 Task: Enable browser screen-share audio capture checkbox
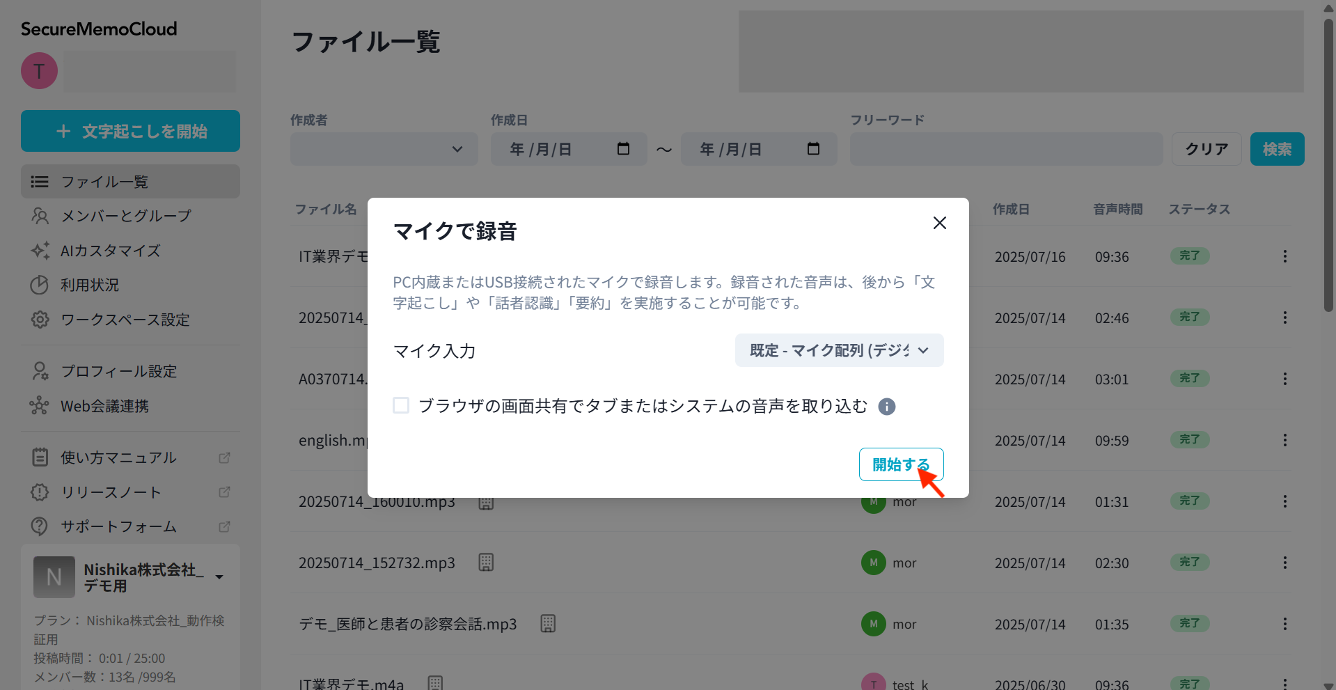401,405
